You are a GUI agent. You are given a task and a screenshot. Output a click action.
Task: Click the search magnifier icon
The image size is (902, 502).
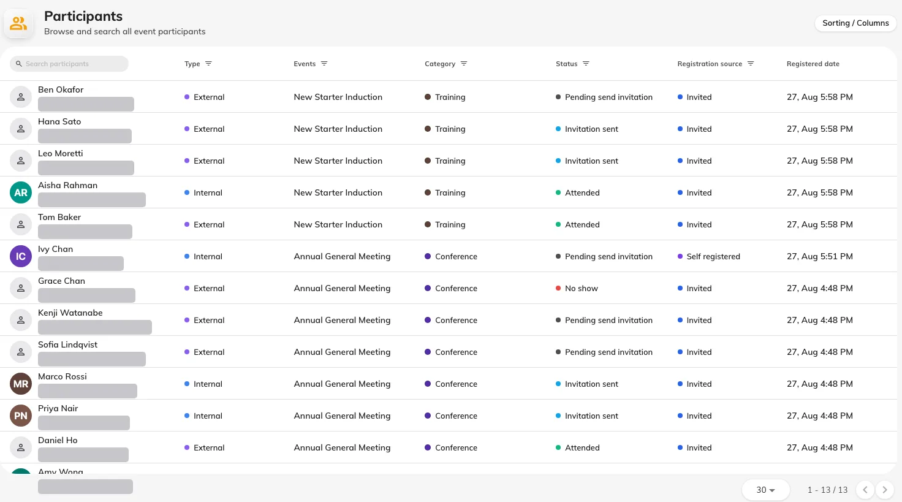tap(19, 64)
